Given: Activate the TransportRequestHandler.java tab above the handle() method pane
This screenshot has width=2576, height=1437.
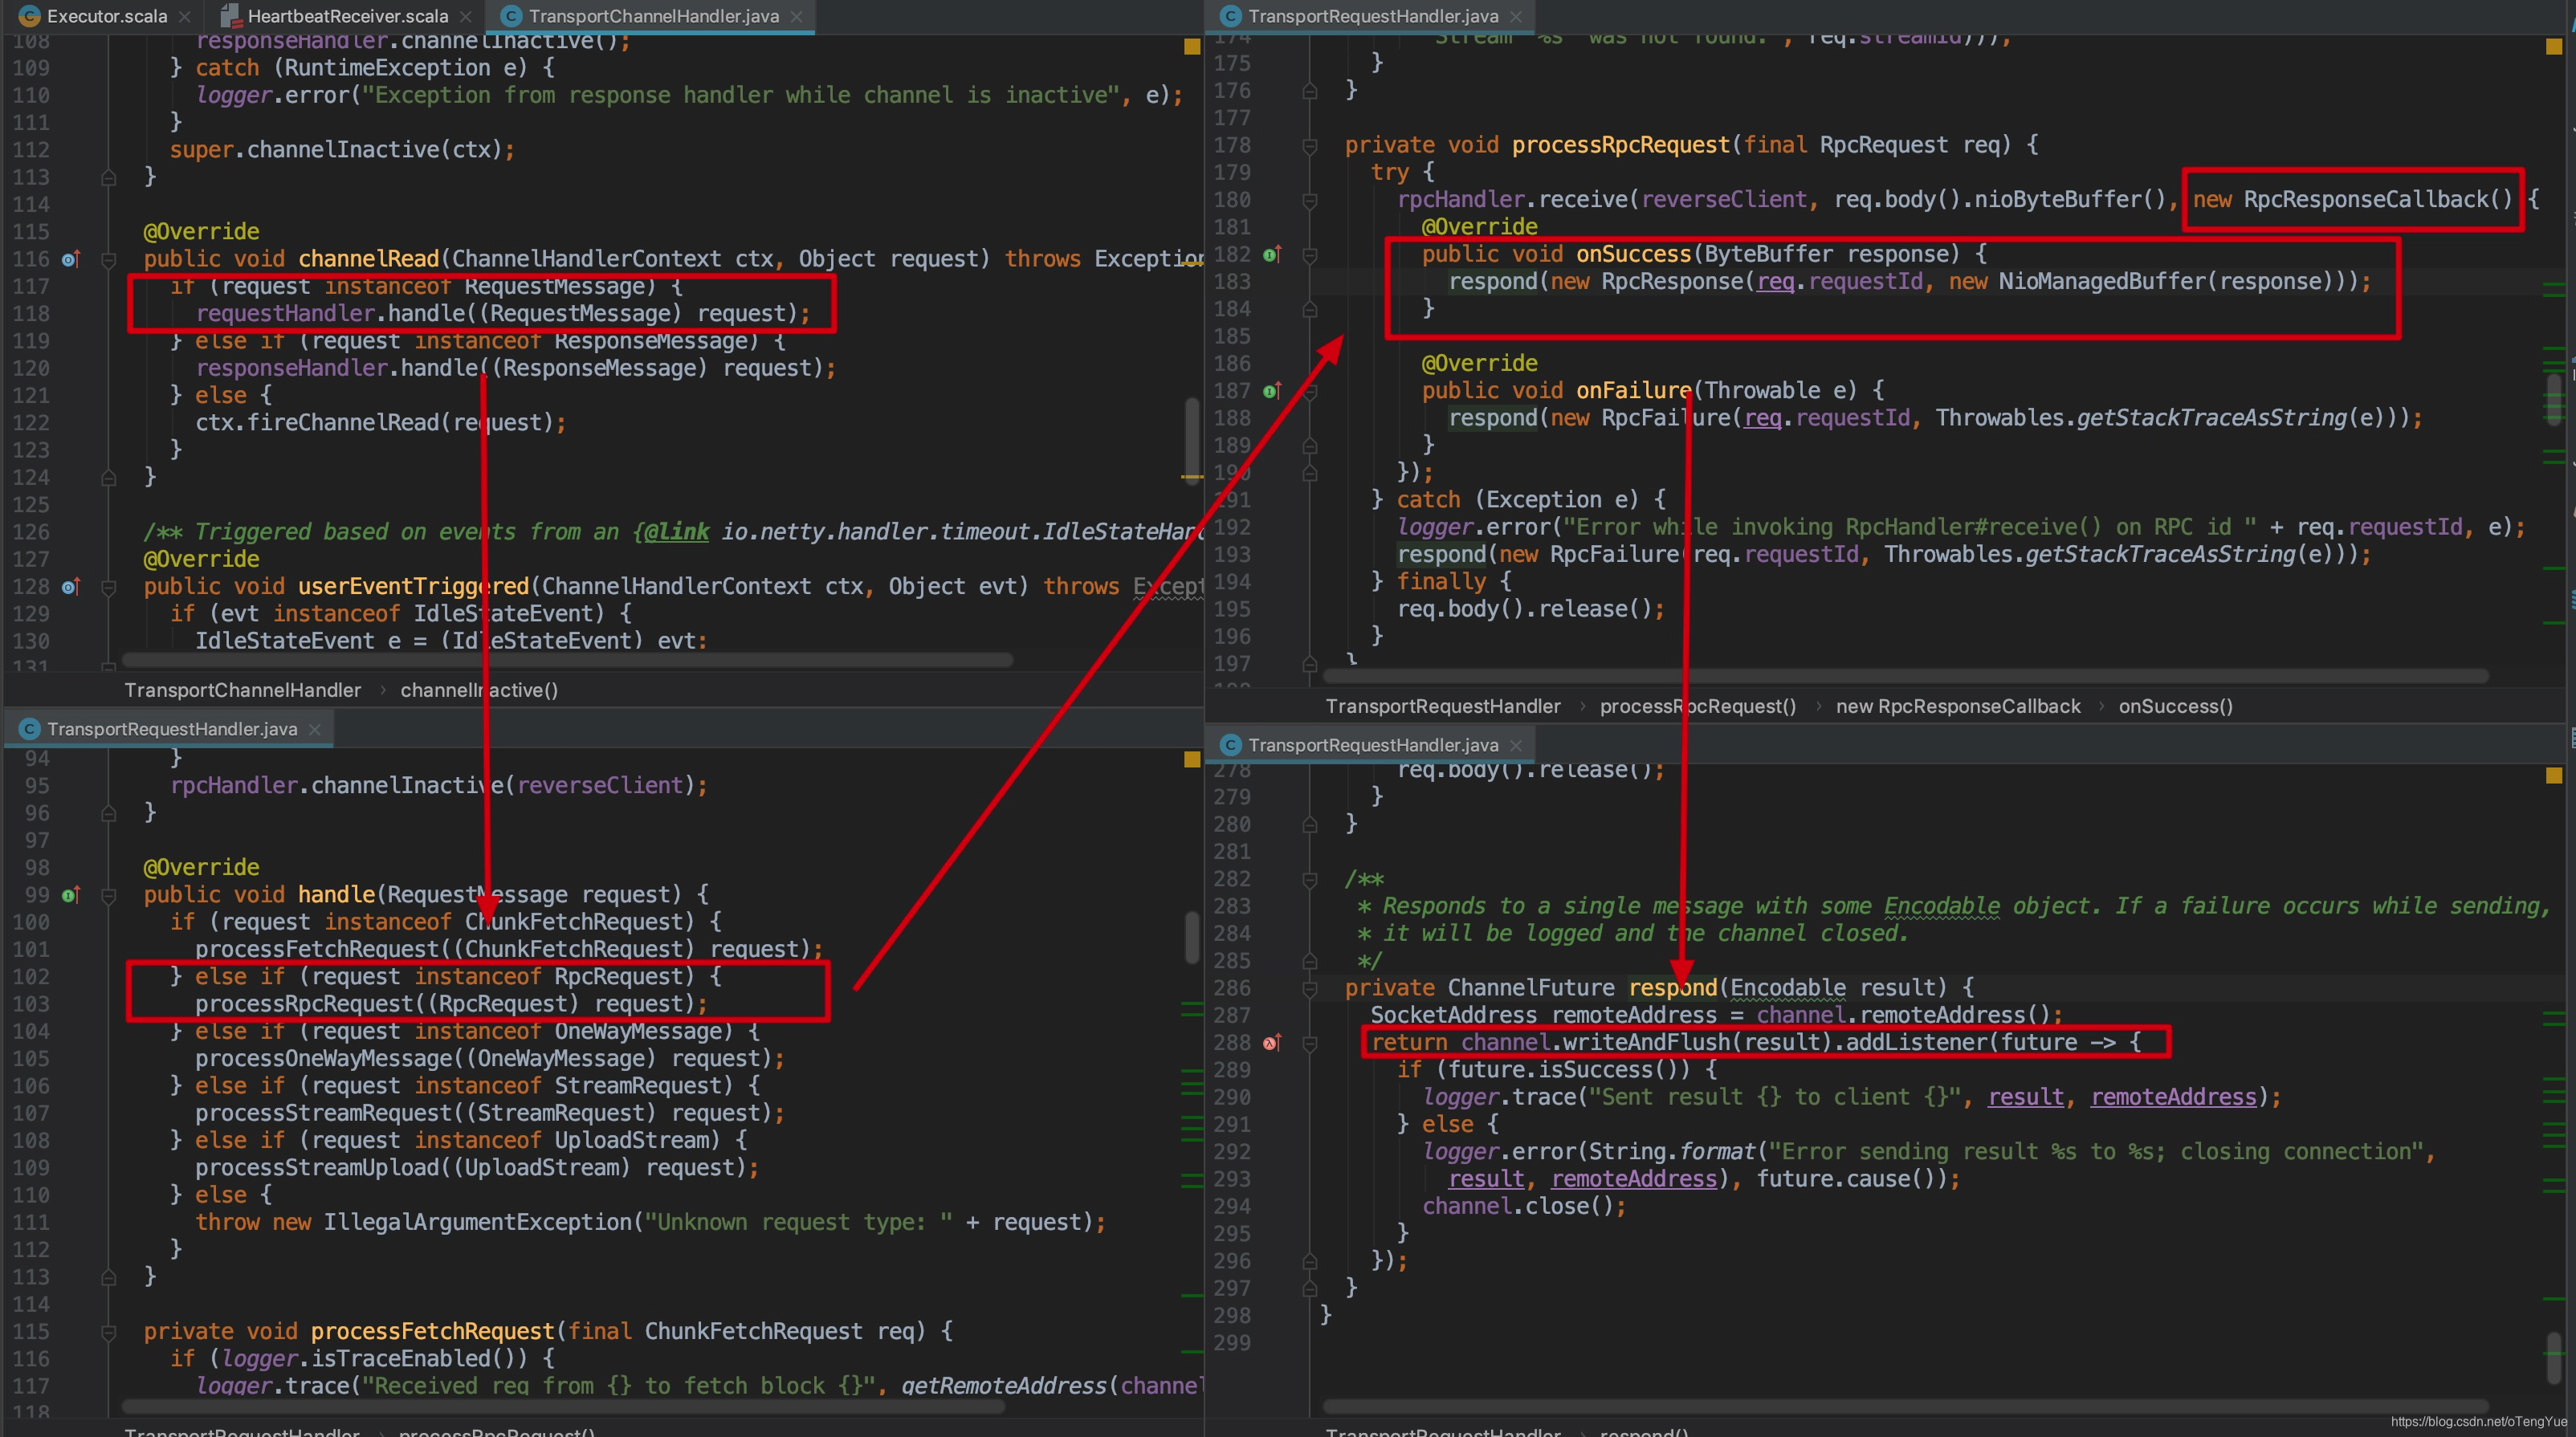Looking at the screenshot, I should click(x=171, y=729).
